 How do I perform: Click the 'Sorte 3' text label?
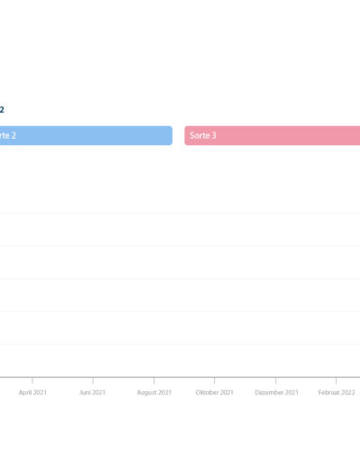click(202, 135)
